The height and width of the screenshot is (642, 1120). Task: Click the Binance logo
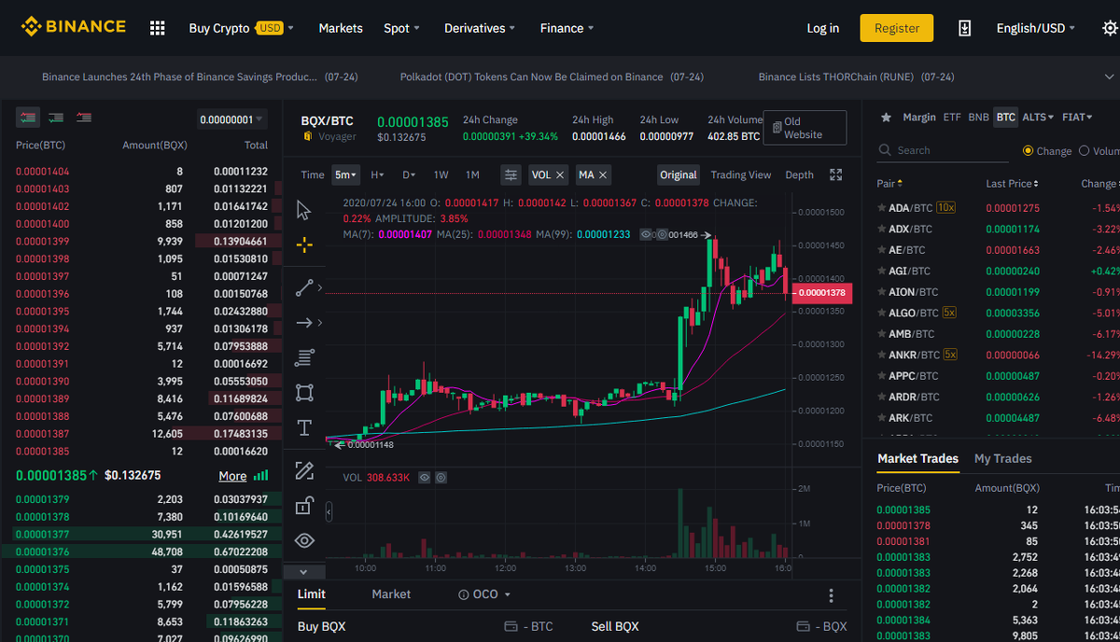[x=73, y=27]
